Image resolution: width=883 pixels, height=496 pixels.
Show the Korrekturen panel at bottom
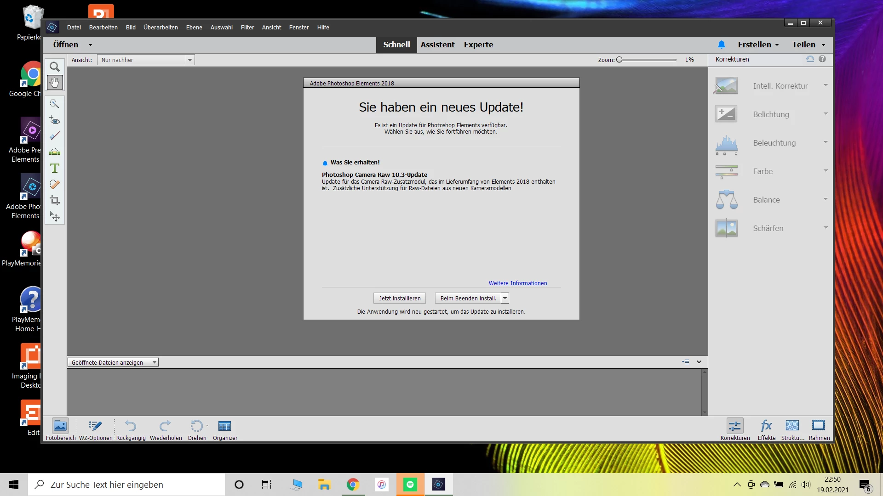735,430
